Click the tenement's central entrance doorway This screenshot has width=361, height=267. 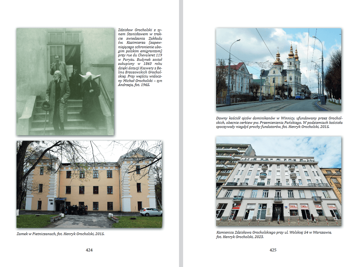[x=277, y=212]
